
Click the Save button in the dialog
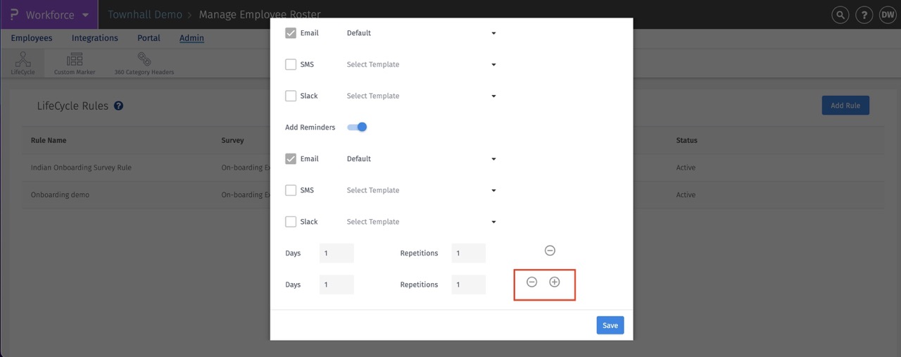click(x=610, y=325)
